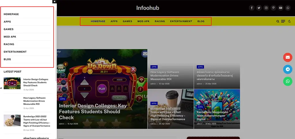Select ENTERTAINMENT in the sidebar menu

click(x=15, y=52)
